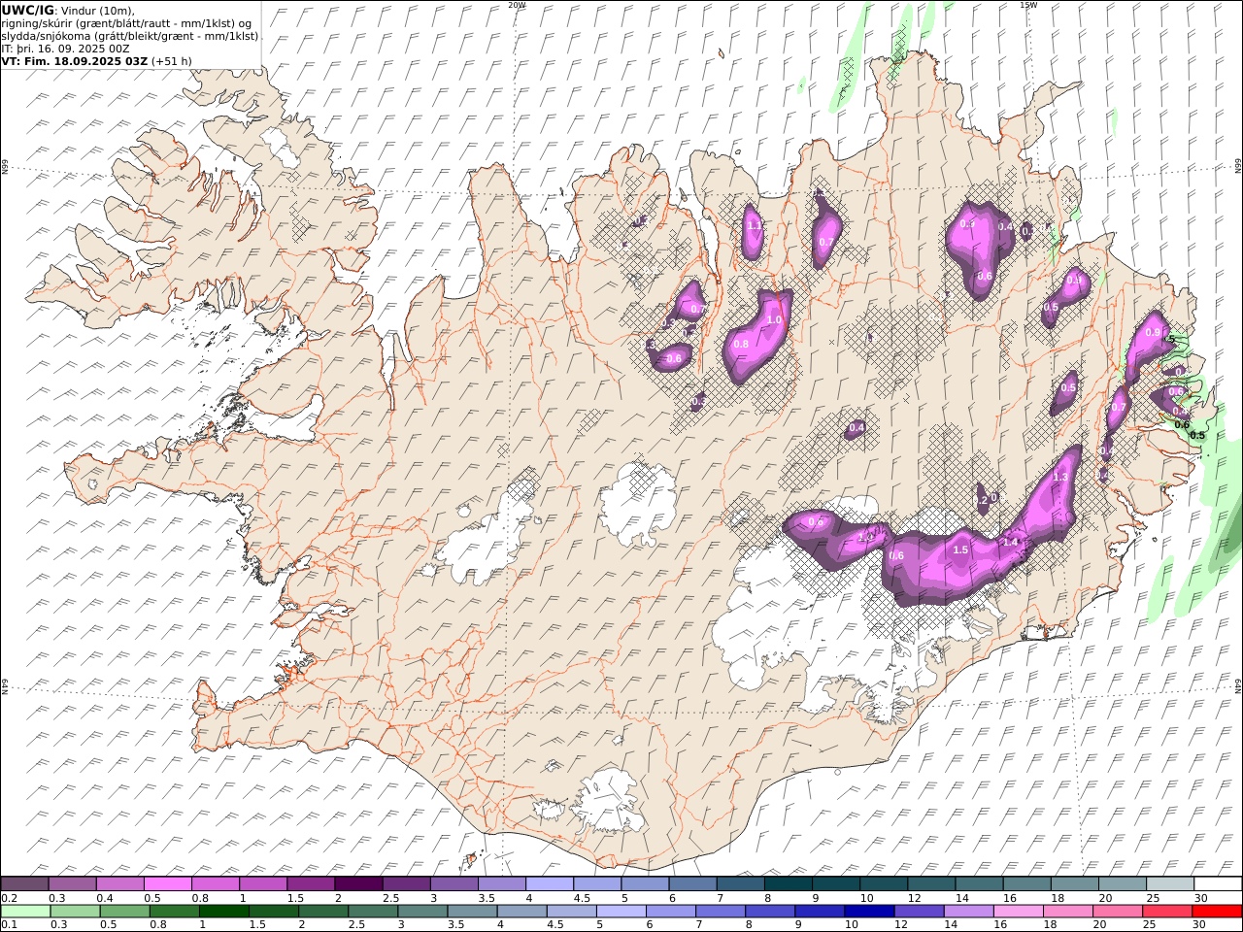Click the 'UWC/IG' title text

(27, 10)
